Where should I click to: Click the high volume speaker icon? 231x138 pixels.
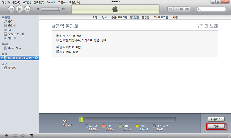pyautogui.click(x=64, y=9)
